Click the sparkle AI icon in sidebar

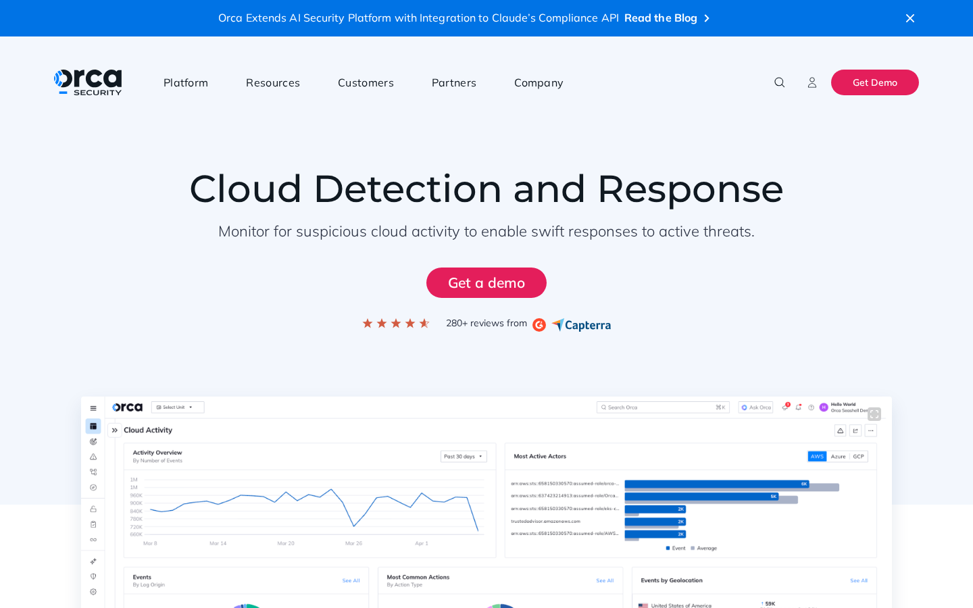93,561
